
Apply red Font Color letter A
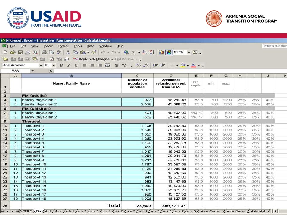(x=193, y=65)
